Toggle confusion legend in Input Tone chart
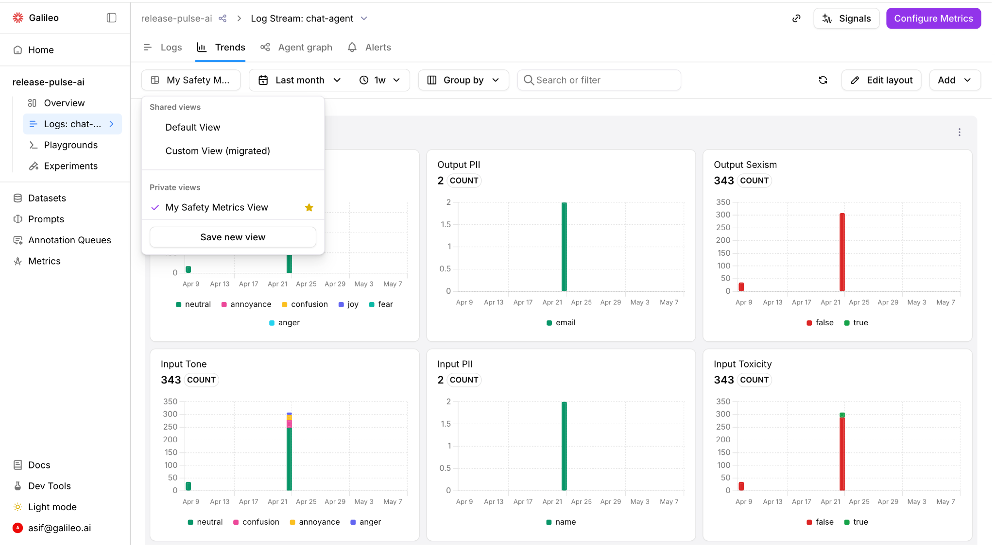Screen dimensions: 995x549 (256, 522)
